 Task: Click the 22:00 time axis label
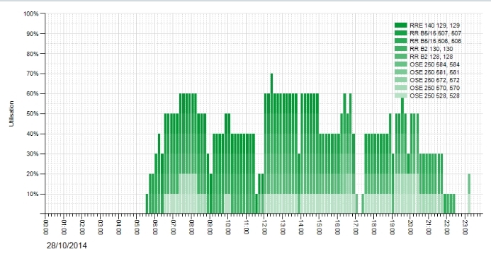point(446,226)
